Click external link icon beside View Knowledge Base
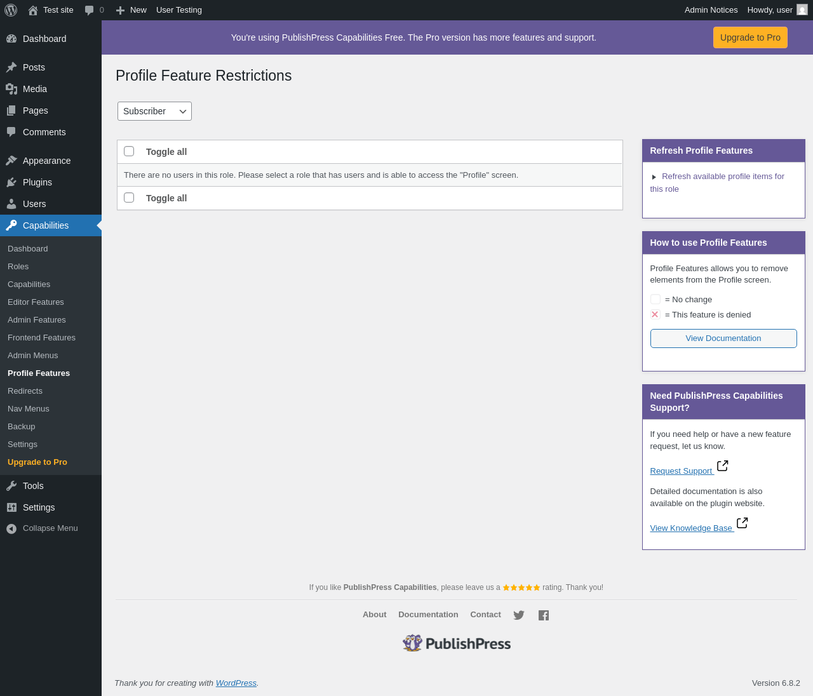This screenshot has height=696, width=813. click(742, 523)
